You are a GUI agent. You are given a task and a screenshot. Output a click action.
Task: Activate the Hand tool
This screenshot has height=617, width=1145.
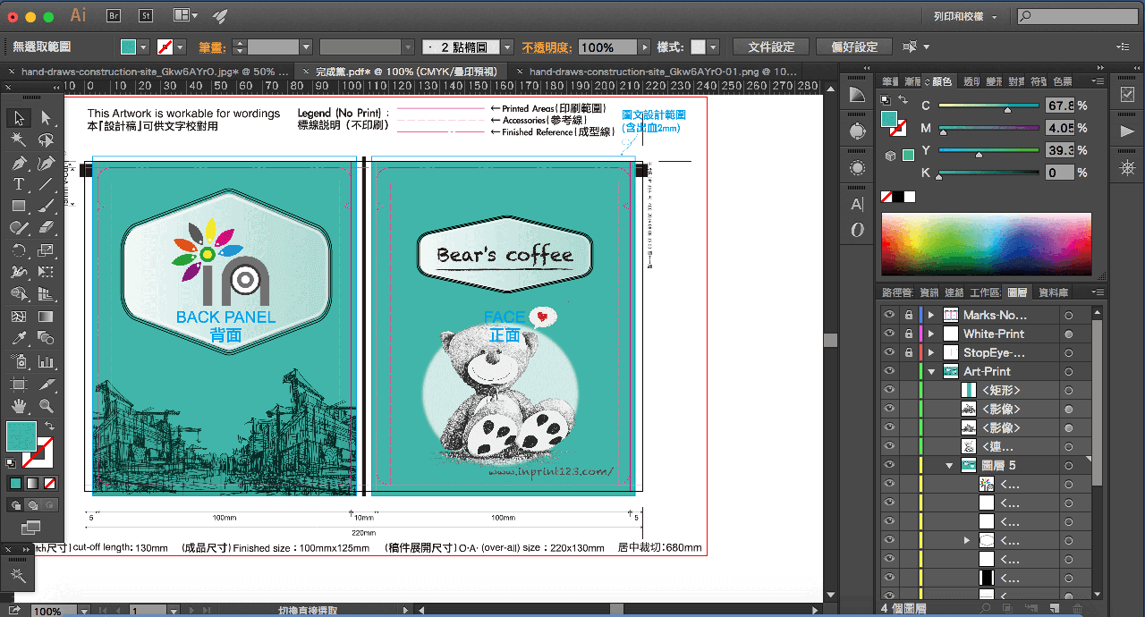18,405
